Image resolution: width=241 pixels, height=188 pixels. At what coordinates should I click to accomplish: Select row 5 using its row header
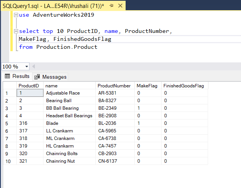pos(8,123)
